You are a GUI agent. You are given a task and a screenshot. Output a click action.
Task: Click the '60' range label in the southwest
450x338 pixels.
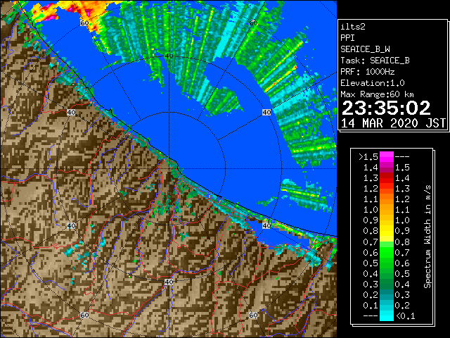coord(84,315)
